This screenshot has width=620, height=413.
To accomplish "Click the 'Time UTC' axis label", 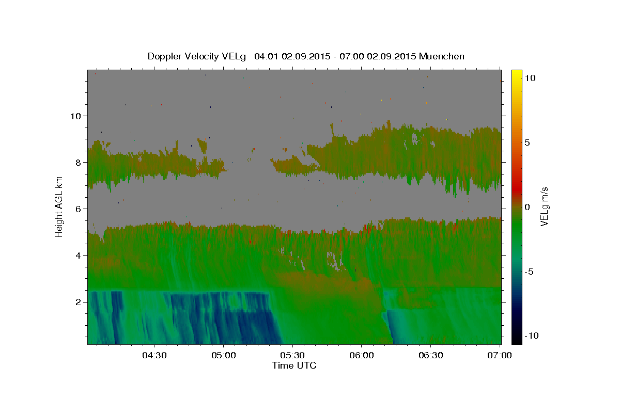I will (x=294, y=366).
